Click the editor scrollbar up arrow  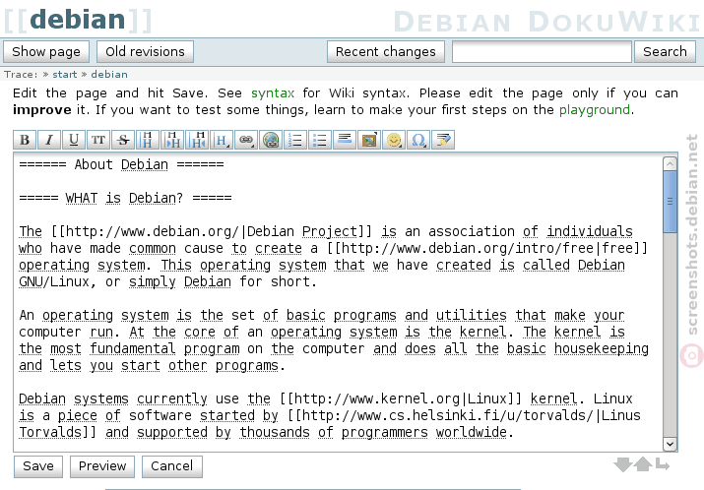(670, 163)
